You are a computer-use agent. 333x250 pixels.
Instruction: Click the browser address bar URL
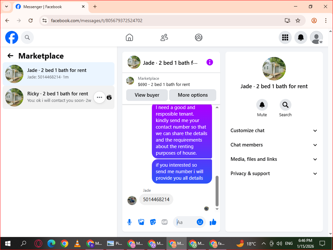tap(97, 21)
